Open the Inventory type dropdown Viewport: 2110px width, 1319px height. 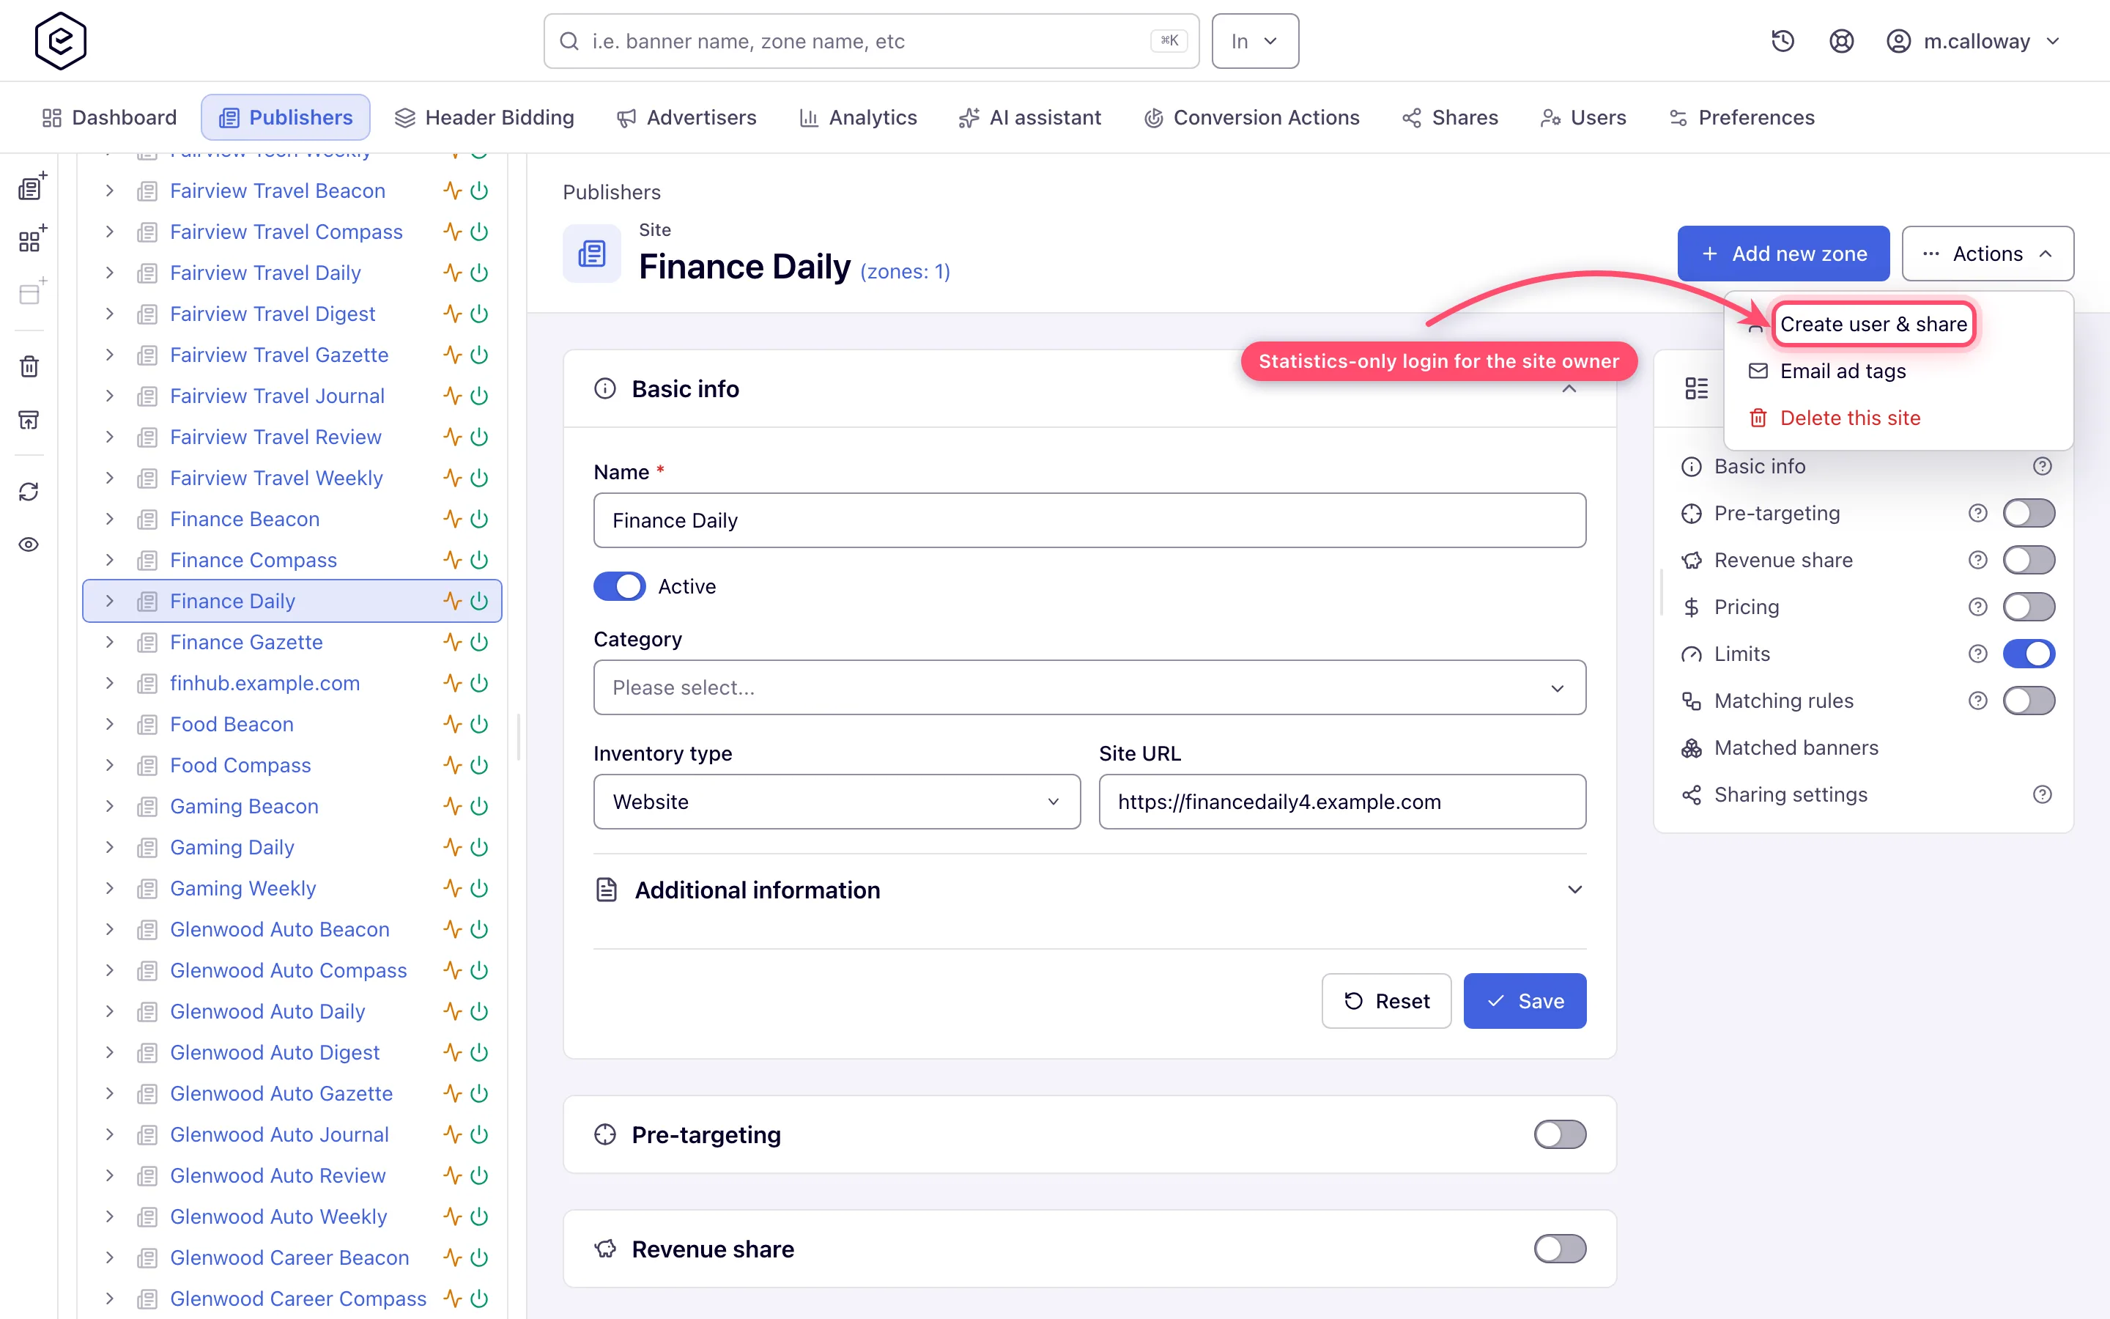(836, 802)
